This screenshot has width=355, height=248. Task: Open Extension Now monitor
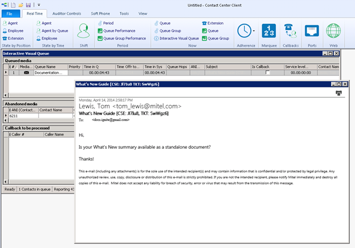(213, 23)
